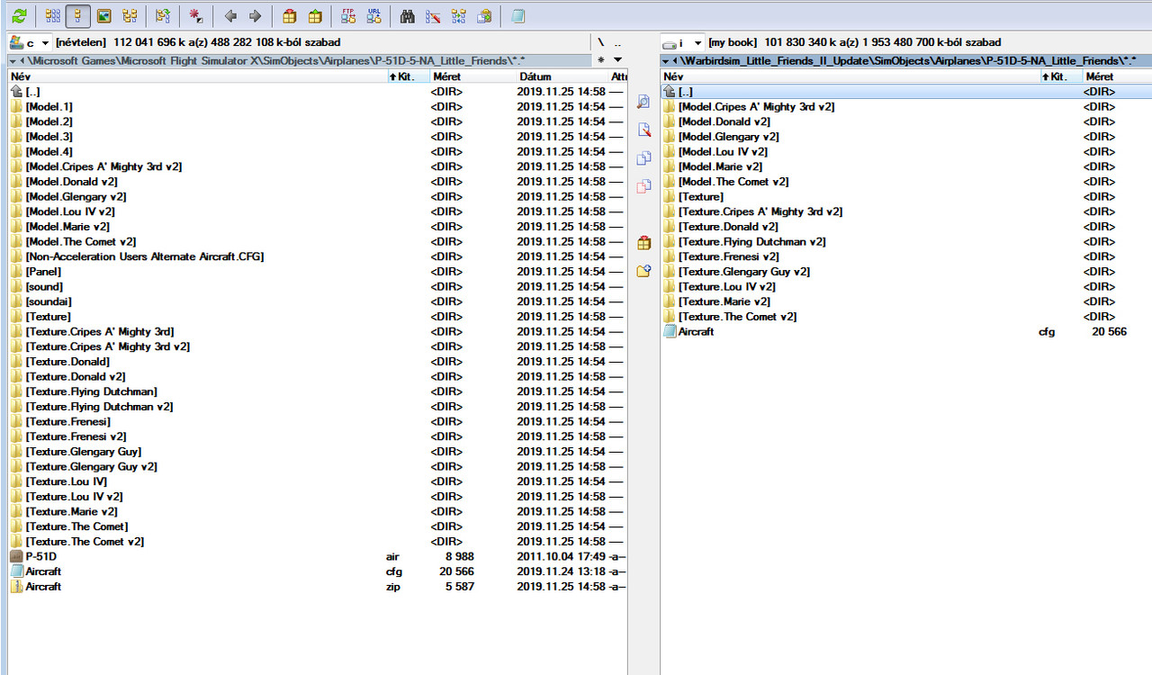Click View file icon in middle button bar

tap(643, 102)
